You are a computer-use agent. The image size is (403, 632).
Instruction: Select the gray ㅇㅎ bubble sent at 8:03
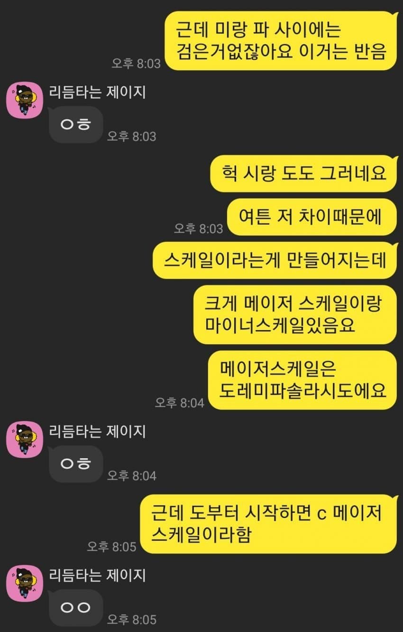(76, 125)
